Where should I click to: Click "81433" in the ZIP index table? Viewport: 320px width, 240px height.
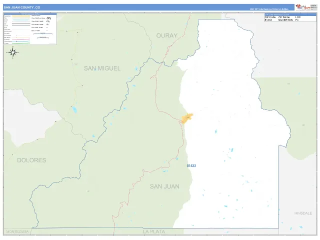[268, 20]
